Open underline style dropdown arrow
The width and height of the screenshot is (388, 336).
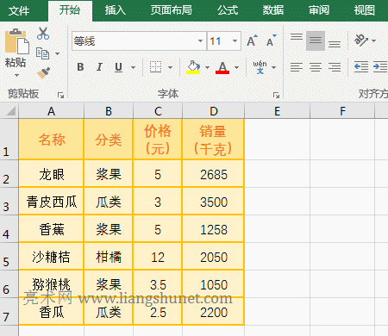133,67
